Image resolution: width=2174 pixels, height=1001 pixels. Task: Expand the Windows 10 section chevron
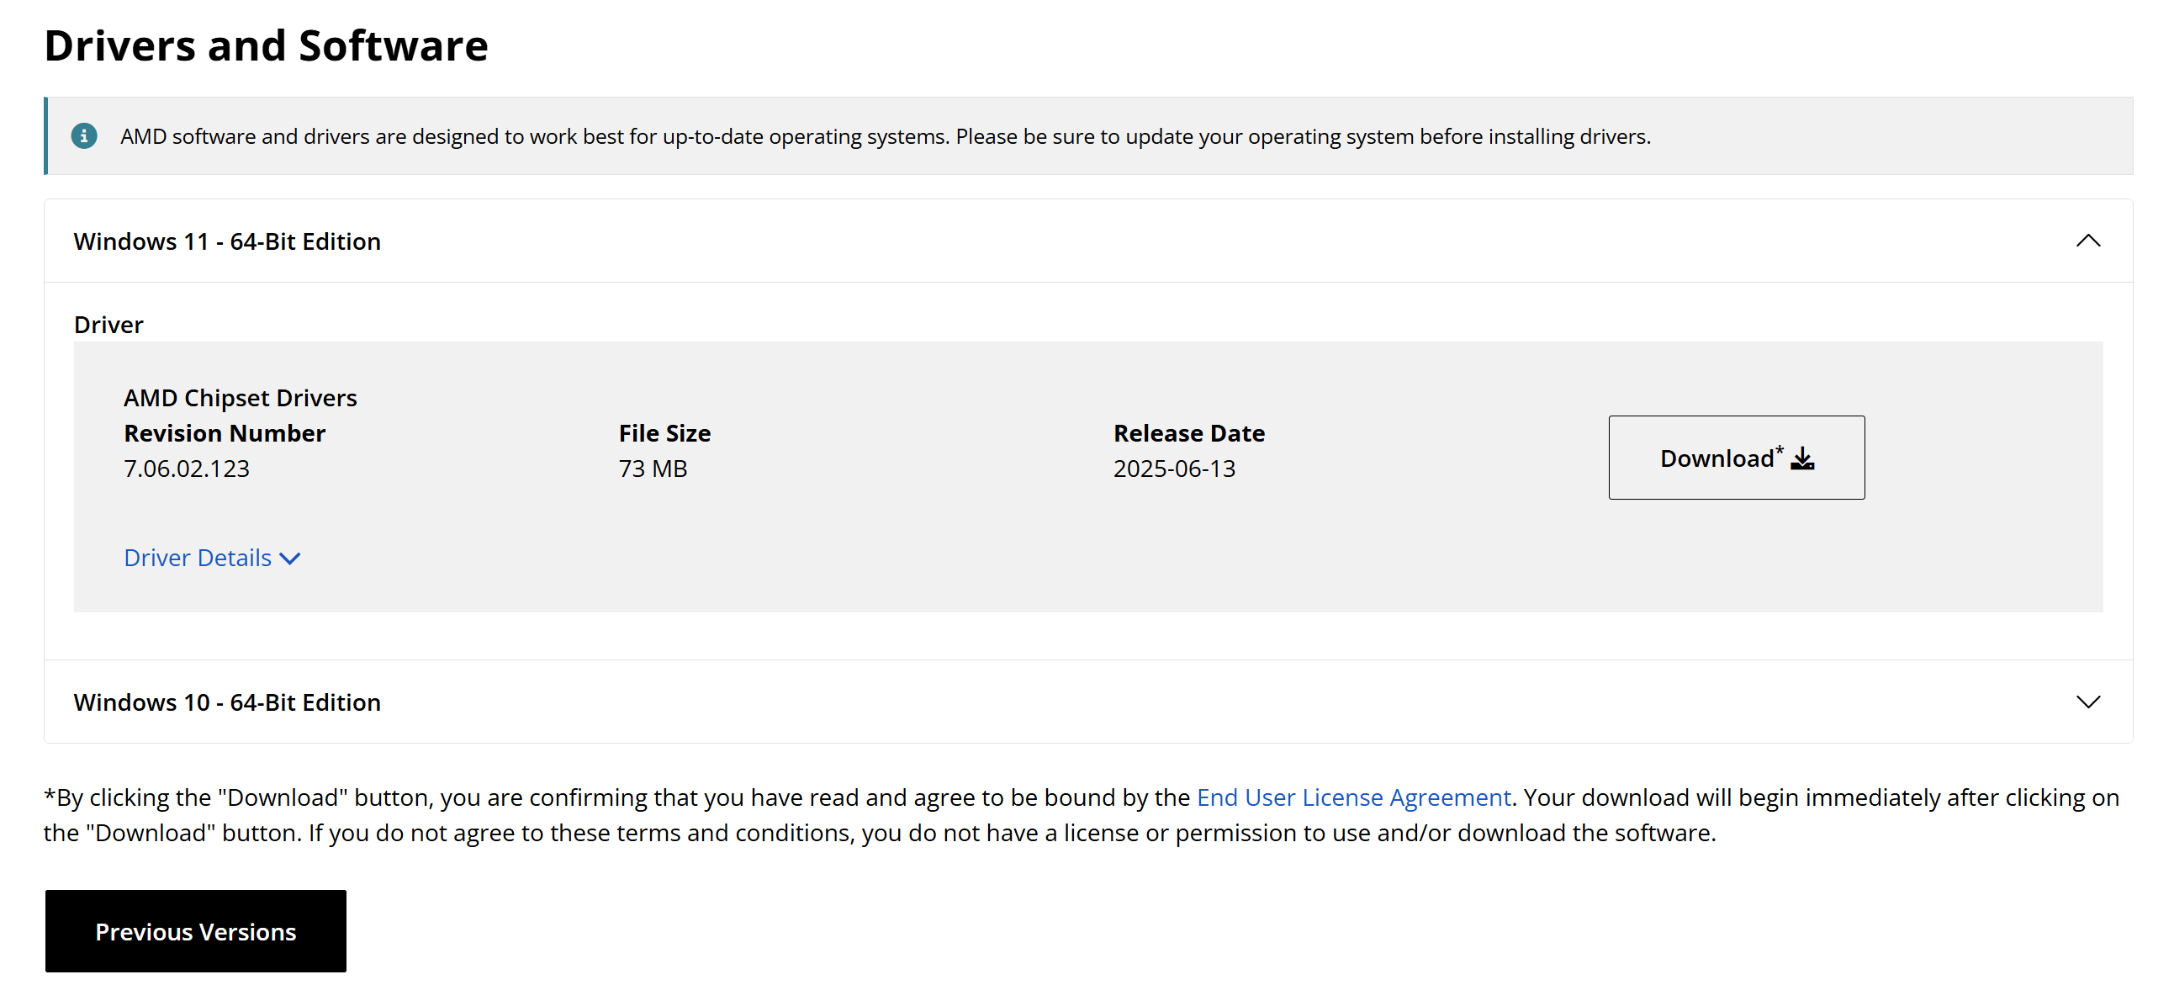coord(2087,702)
